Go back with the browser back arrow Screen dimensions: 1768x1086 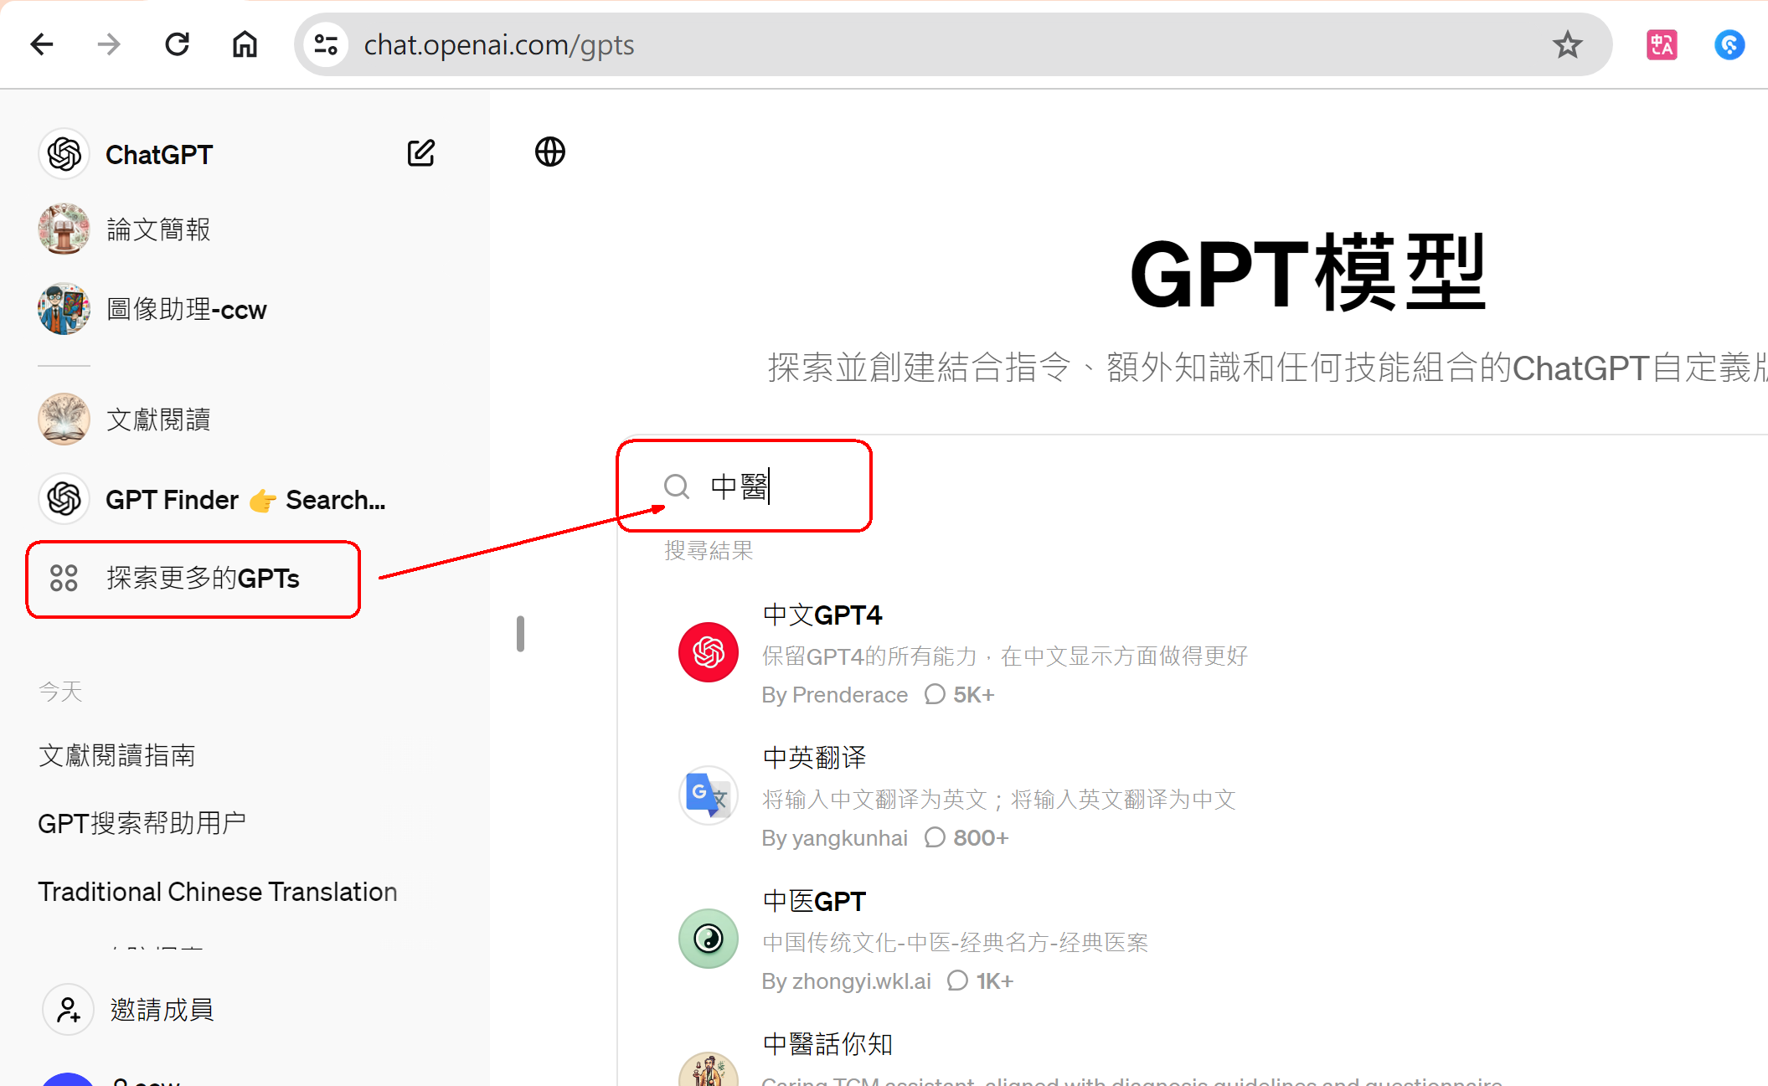tap(41, 44)
